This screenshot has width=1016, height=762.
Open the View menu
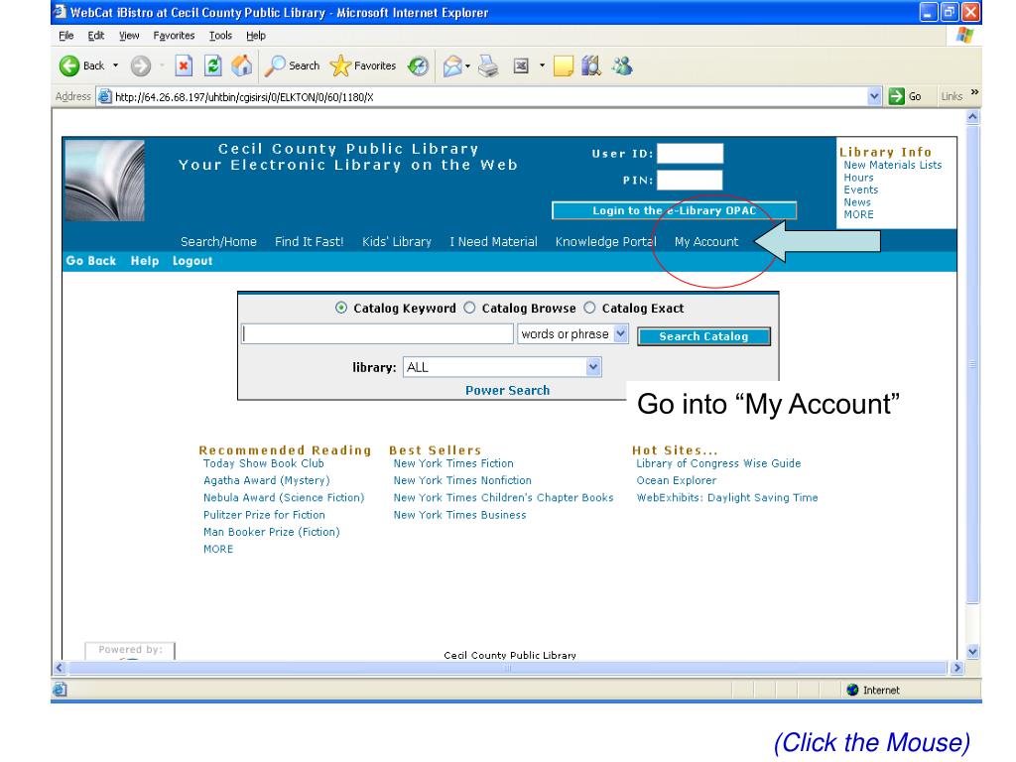pos(129,36)
